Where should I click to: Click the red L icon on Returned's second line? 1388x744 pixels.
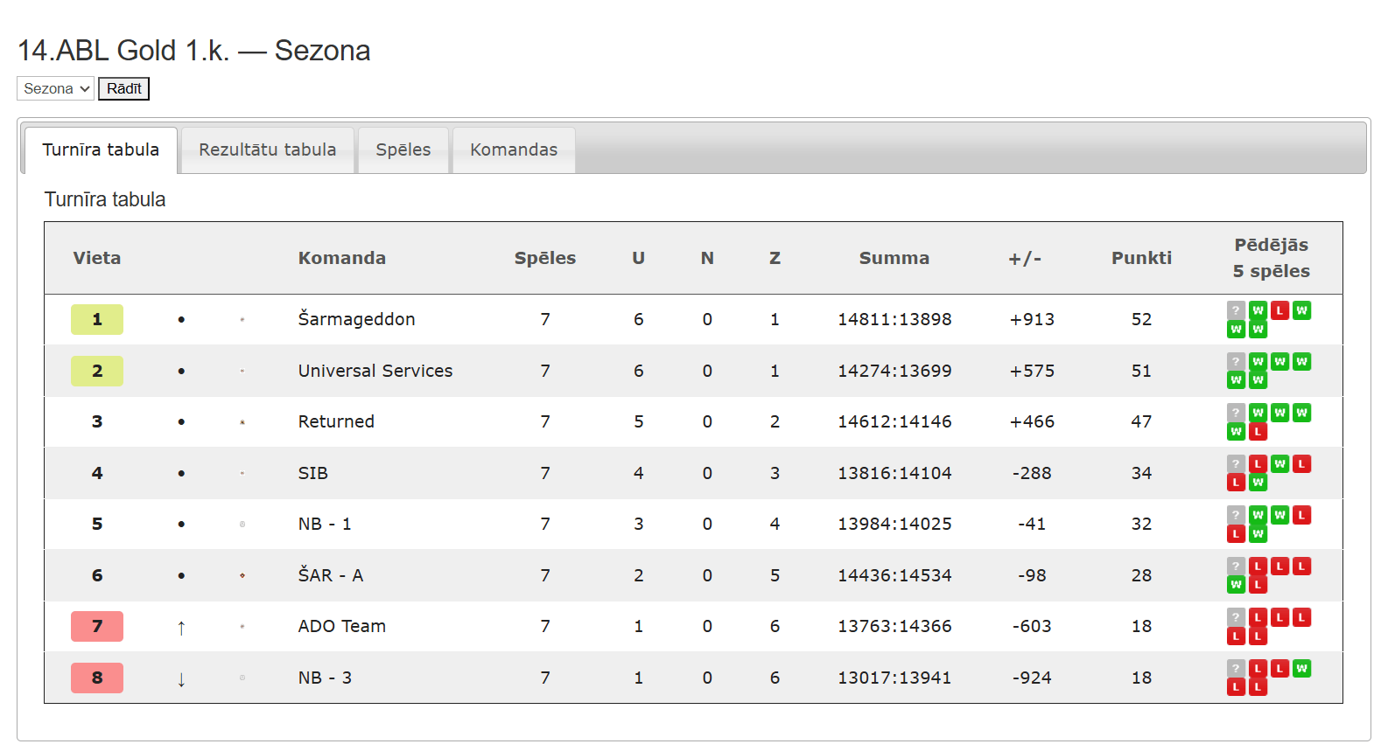pos(1258,432)
